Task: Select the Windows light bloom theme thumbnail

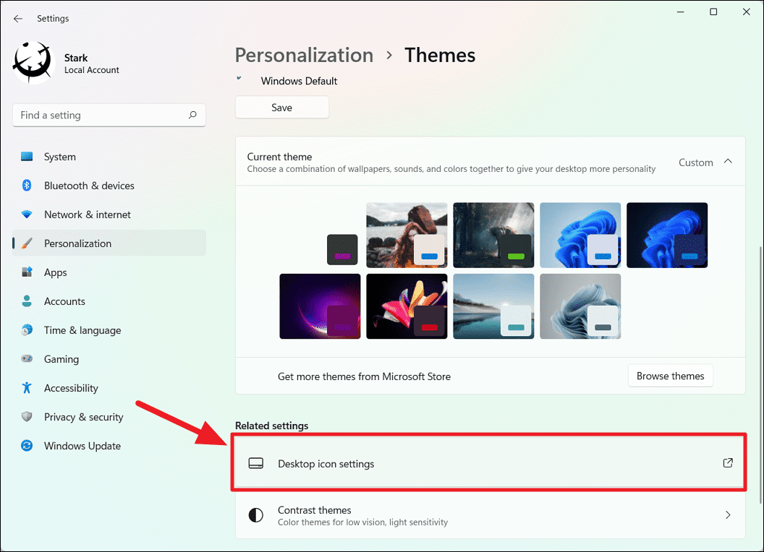Action: pos(580,235)
